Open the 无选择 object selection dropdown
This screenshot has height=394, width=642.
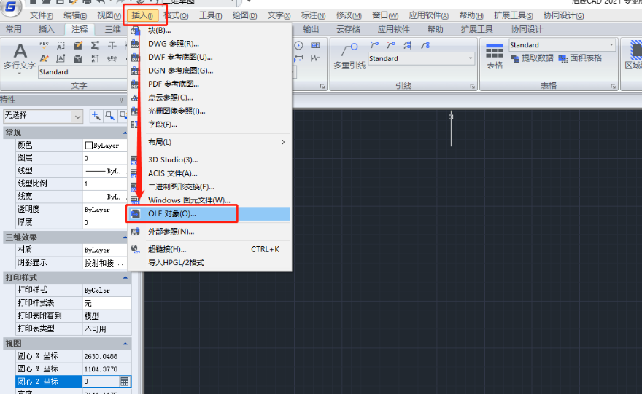point(78,117)
